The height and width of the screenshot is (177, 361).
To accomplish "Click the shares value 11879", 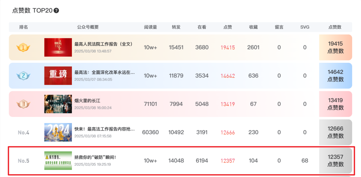I will (x=176, y=76).
